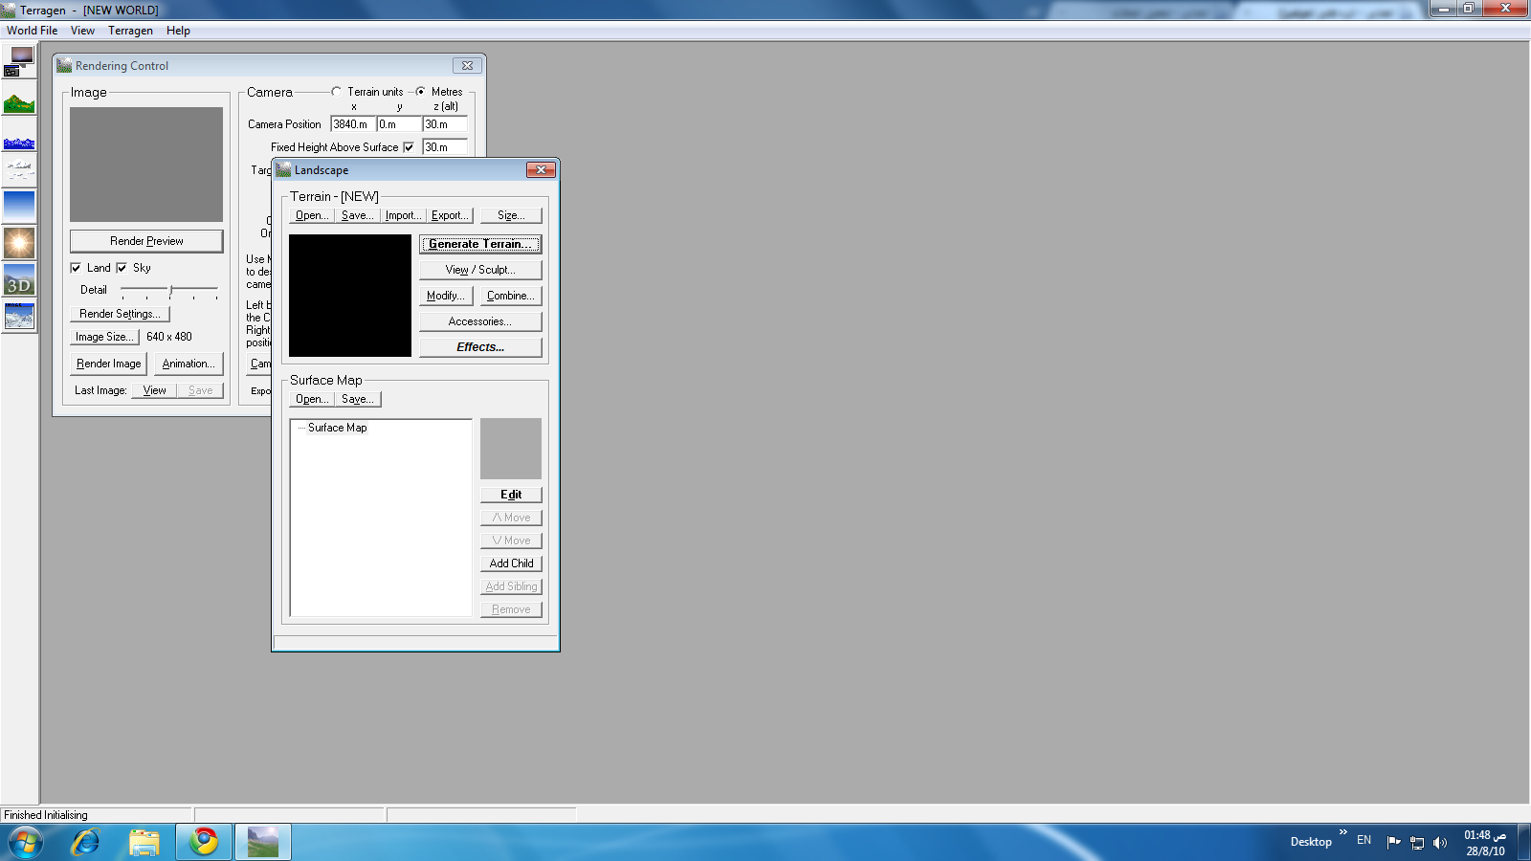Expand the Desktop toolbar chevron
Screen dimensions: 1531x861
[x=1343, y=832]
